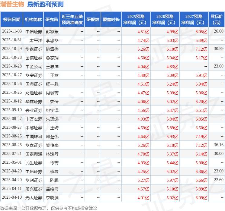Click the 36.16 target price cell
This screenshot has height=211, width=225.
click(219, 145)
